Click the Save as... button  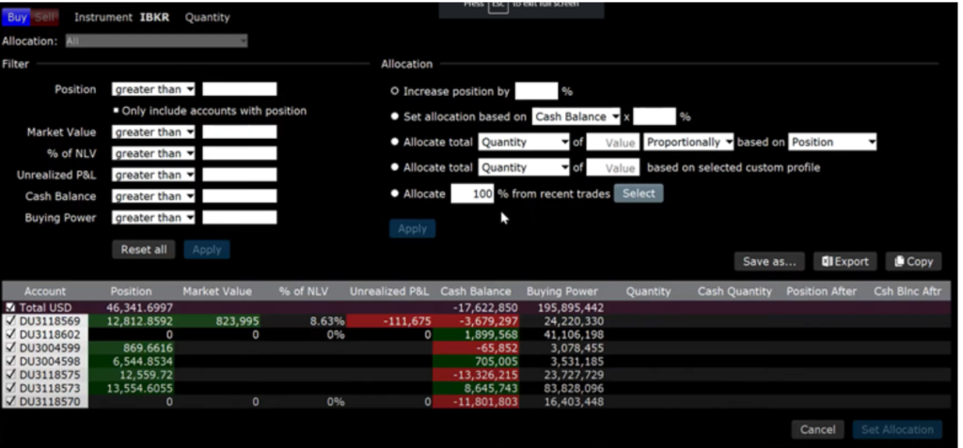[768, 262]
